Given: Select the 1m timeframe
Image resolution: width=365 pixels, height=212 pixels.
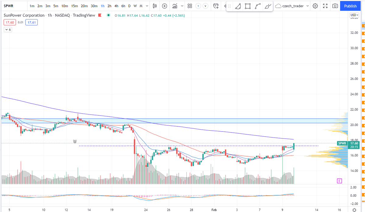Looking at the screenshot, I should pyautogui.click(x=32, y=6).
